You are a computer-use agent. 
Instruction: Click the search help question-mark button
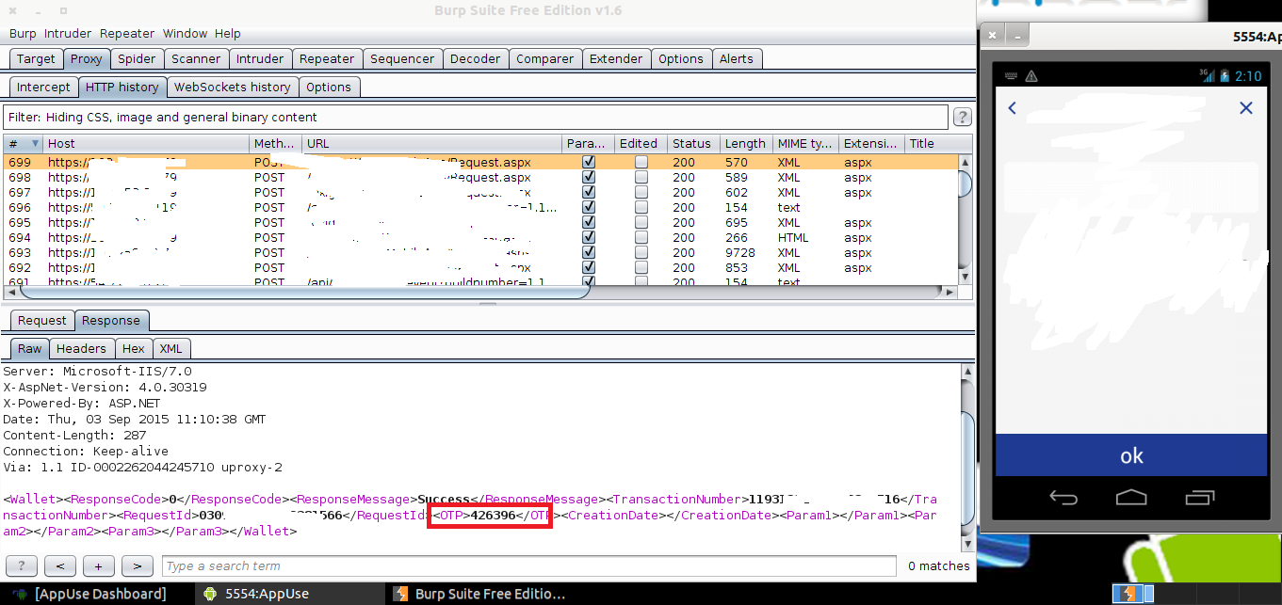pos(22,565)
